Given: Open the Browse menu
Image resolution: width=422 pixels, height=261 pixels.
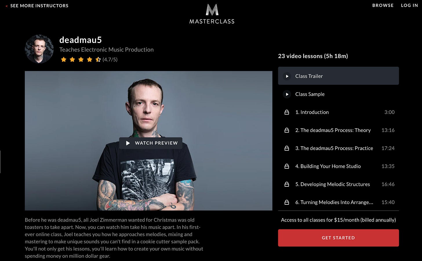Looking at the screenshot, I should tap(383, 6).
